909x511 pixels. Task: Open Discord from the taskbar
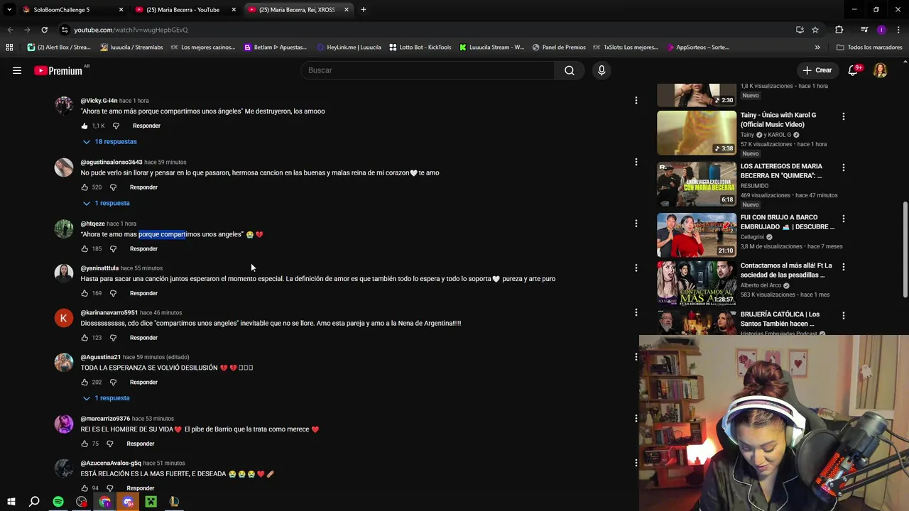pos(128,502)
